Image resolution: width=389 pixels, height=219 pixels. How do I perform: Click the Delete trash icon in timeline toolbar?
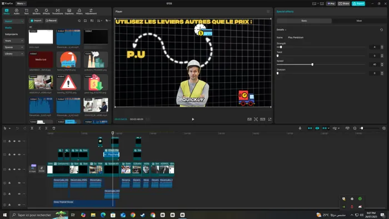click(x=54, y=128)
